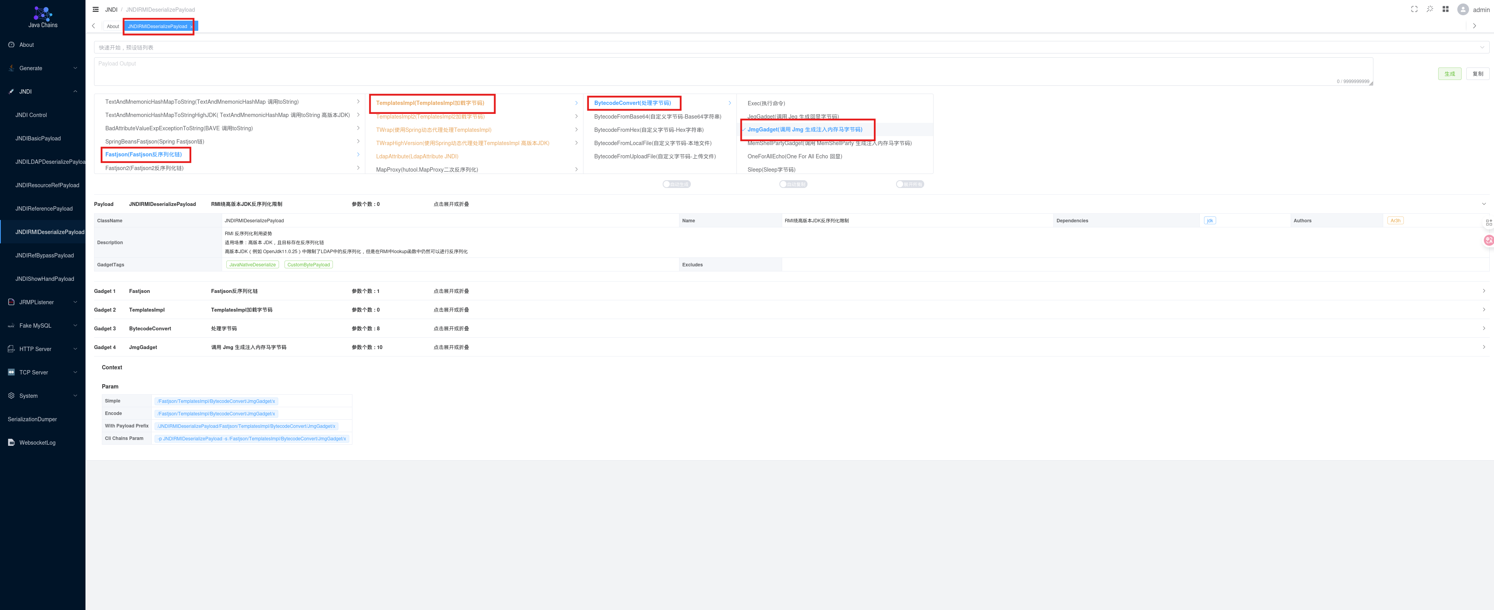Open JNDIRefBypassPayload in the sidebar
Viewport: 1494px width, 610px height.
(44, 256)
